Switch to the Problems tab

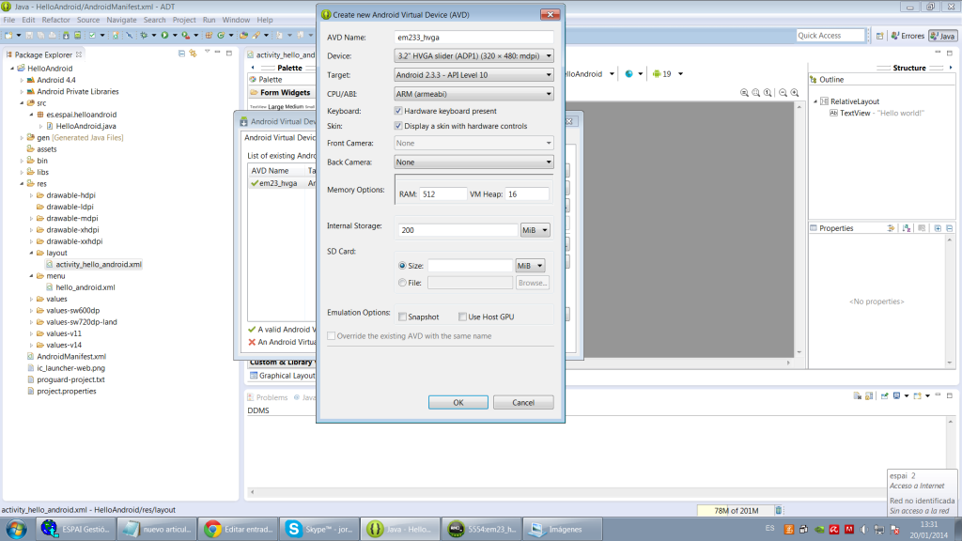click(272, 397)
